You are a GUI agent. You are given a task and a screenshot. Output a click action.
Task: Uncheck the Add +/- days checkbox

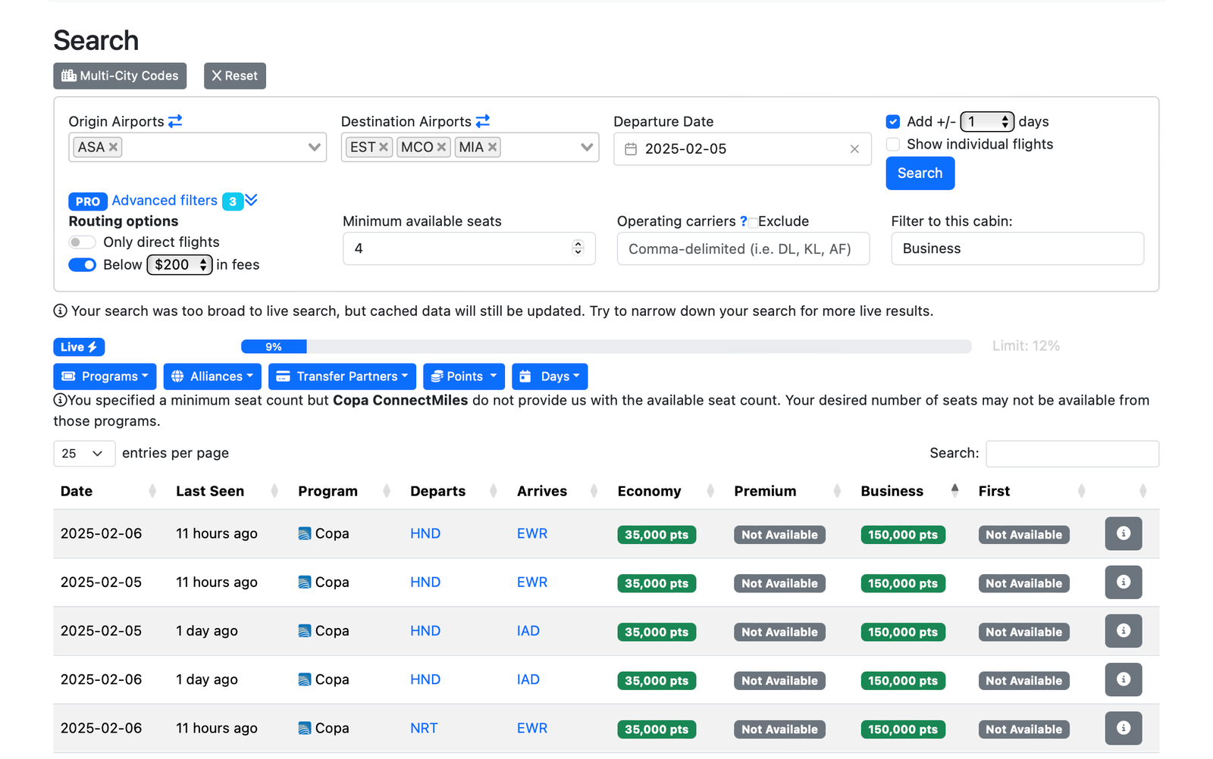click(893, 122)
